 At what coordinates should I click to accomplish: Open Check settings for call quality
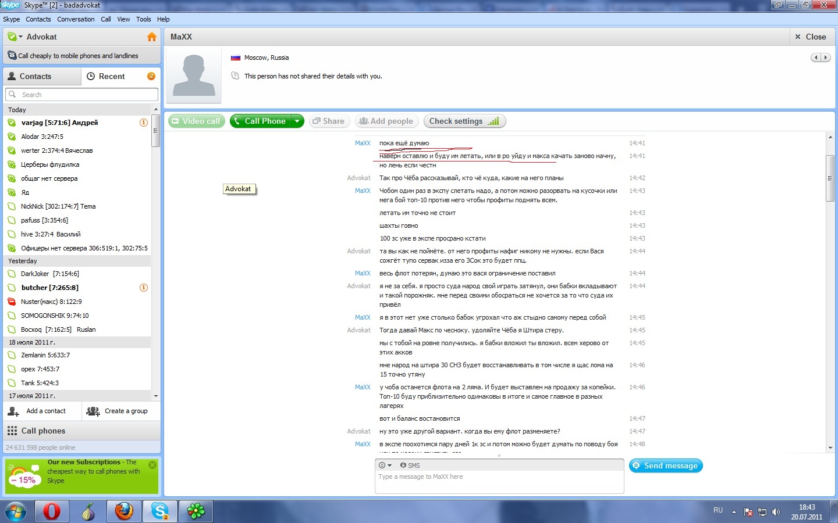[x=464, y=121]
